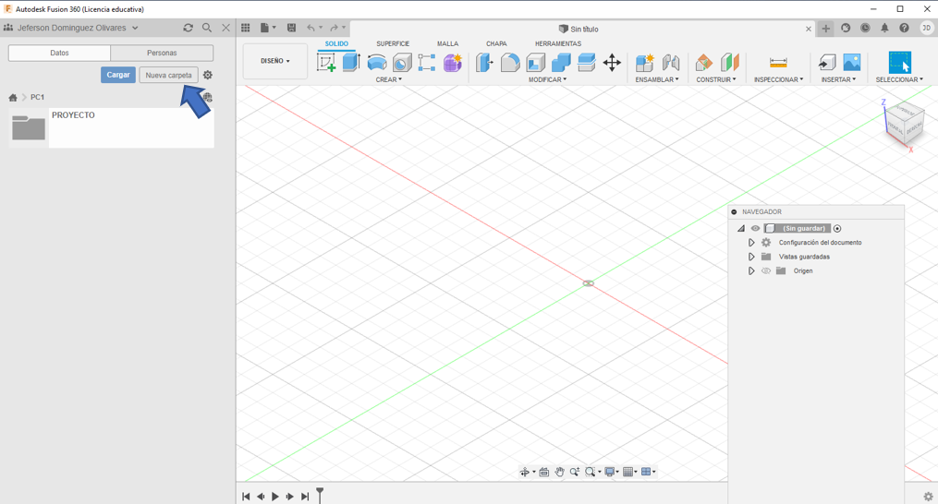Select the Create Form tool
The image size is (938, 504).
(452, 62)
